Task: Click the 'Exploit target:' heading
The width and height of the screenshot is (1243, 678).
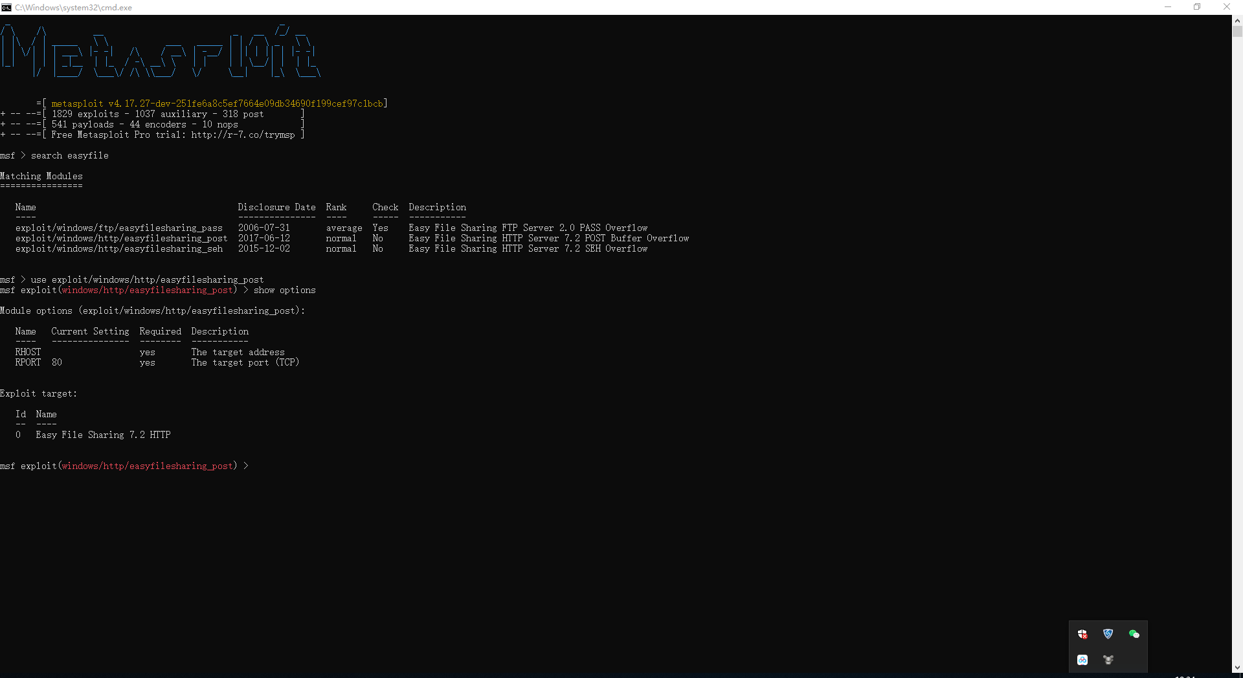Action: pos(39,393)
